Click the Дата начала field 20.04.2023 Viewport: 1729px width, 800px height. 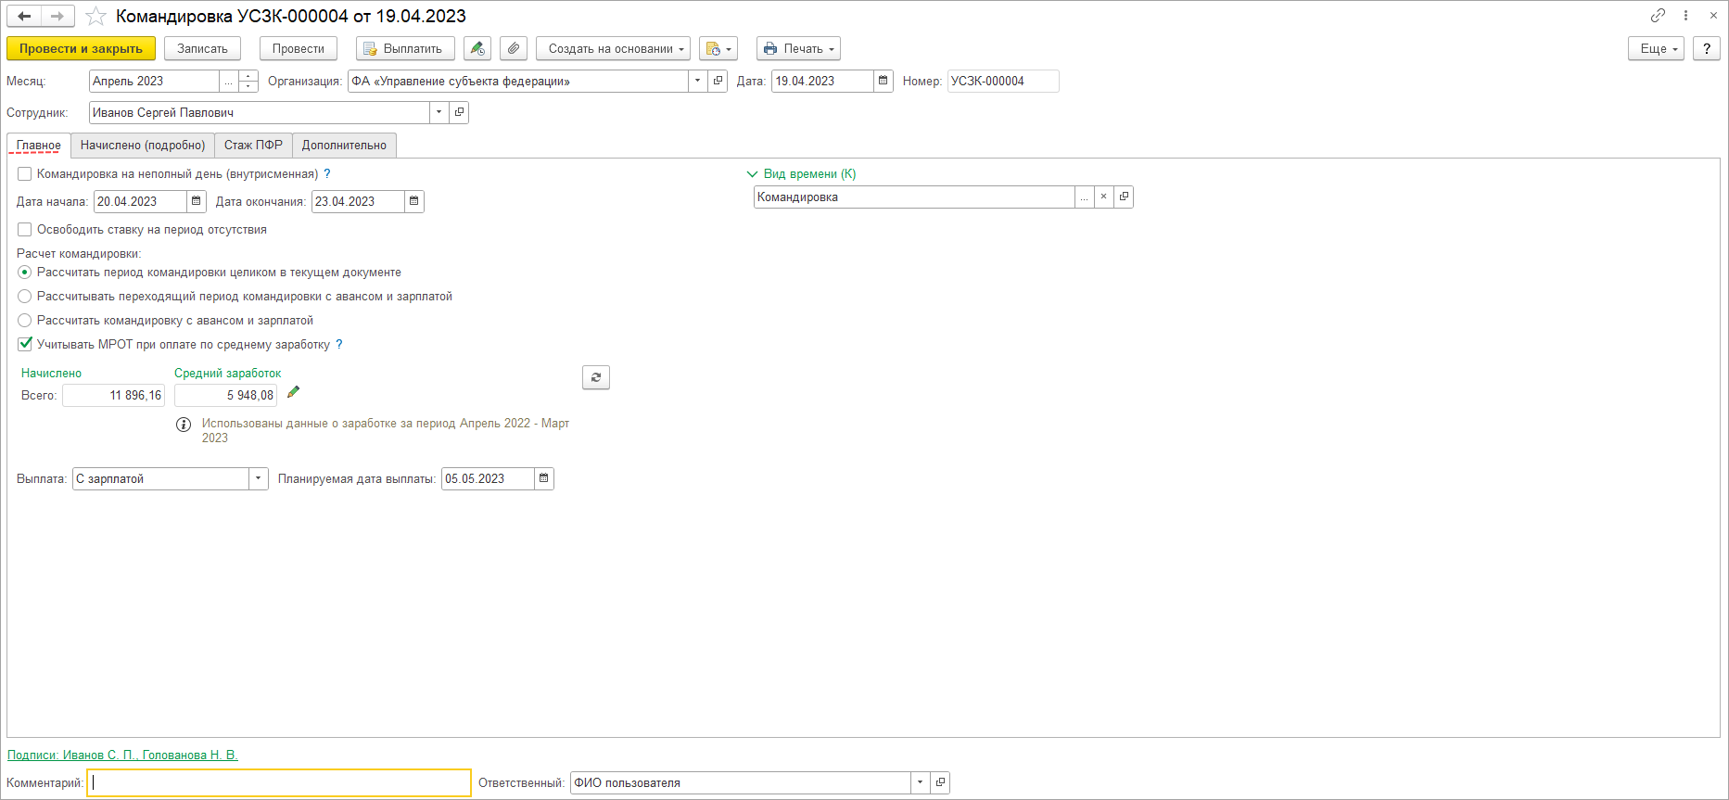pos(140,201)
